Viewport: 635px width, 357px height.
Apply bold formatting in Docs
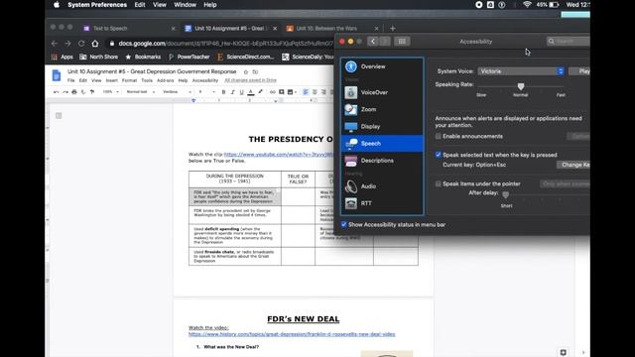223,92
